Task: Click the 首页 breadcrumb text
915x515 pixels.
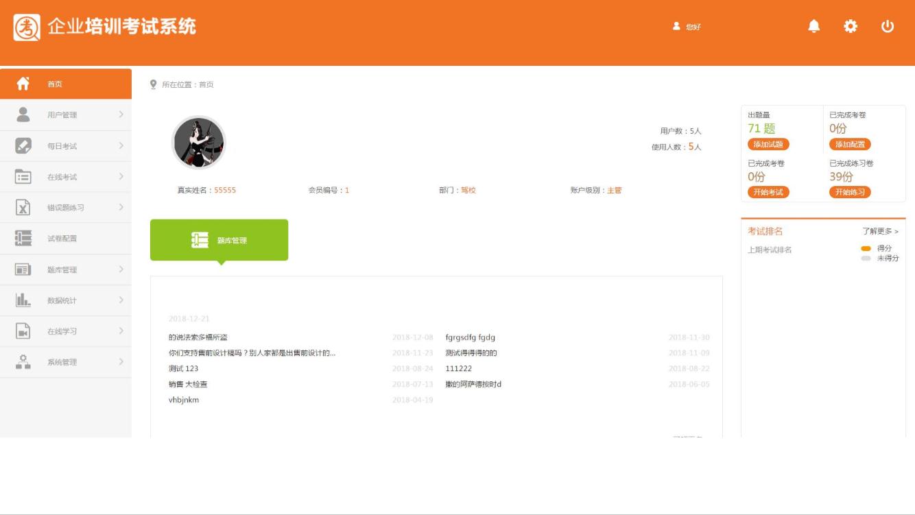Action: pos(206,84)
